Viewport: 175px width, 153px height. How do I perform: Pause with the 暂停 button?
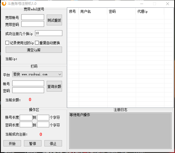(33, 143)
